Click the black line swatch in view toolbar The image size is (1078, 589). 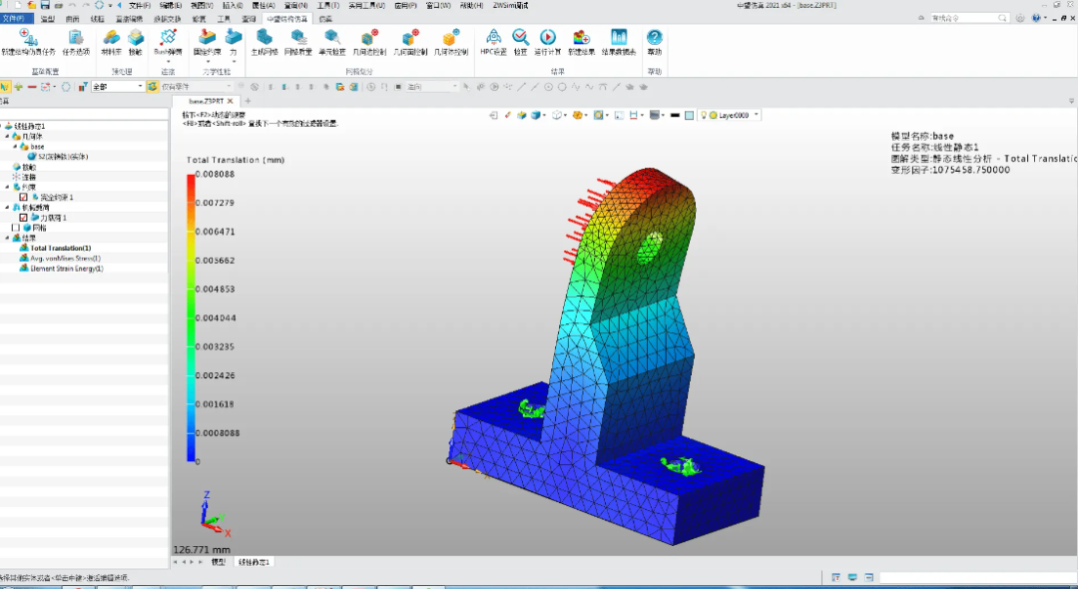(675, 116)
